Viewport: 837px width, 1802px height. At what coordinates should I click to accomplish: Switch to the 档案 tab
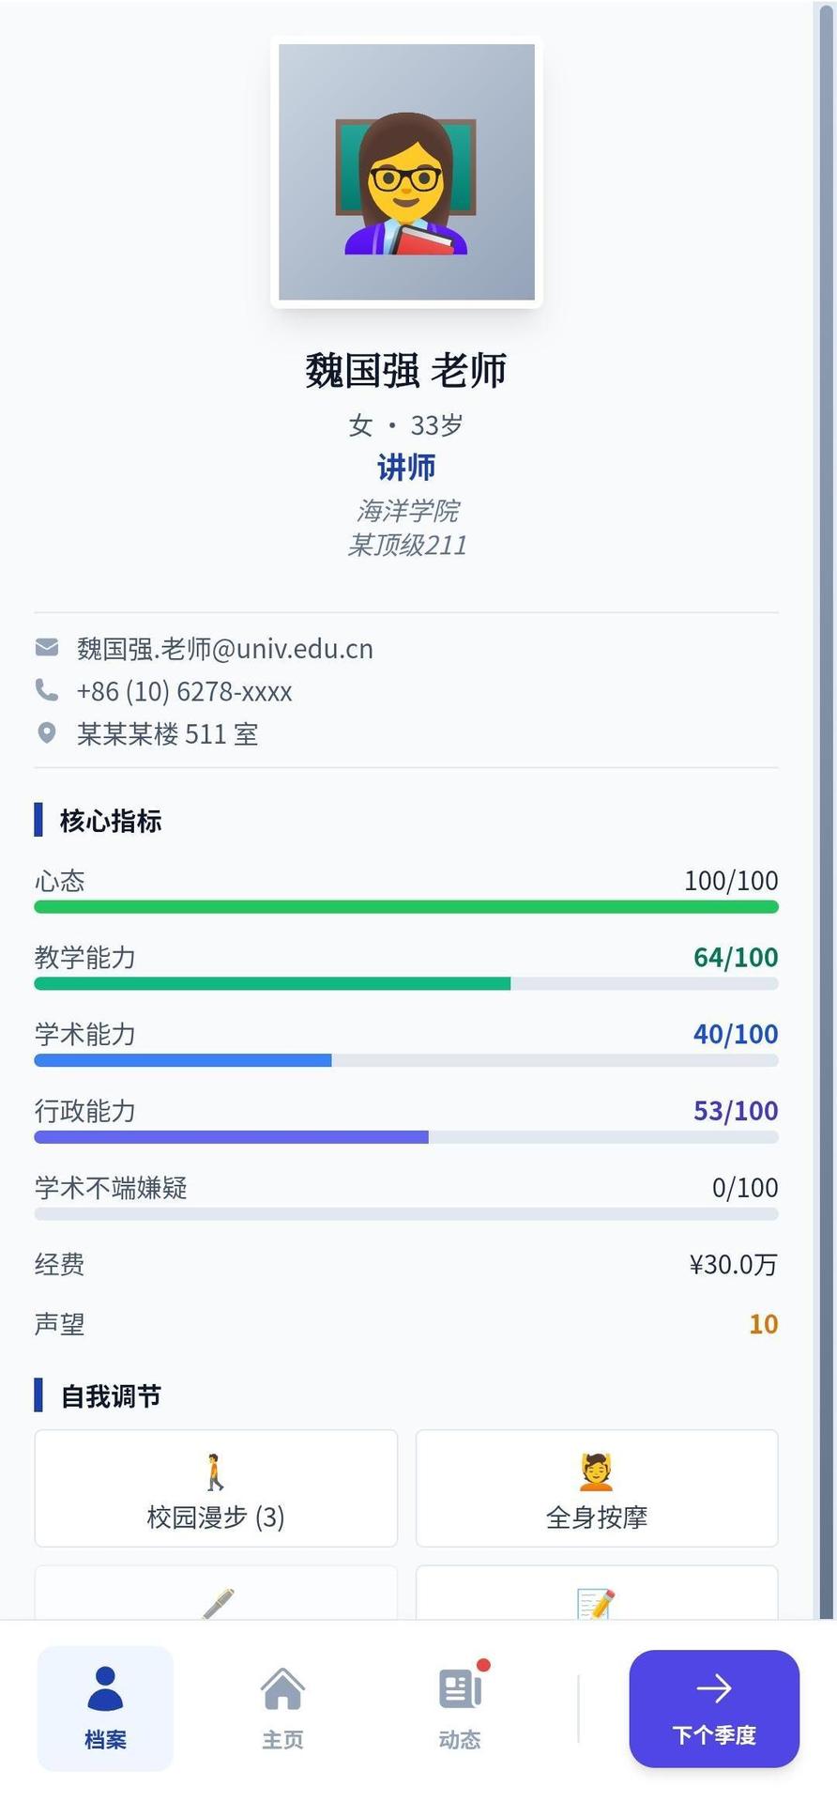tap(105, 1708)
